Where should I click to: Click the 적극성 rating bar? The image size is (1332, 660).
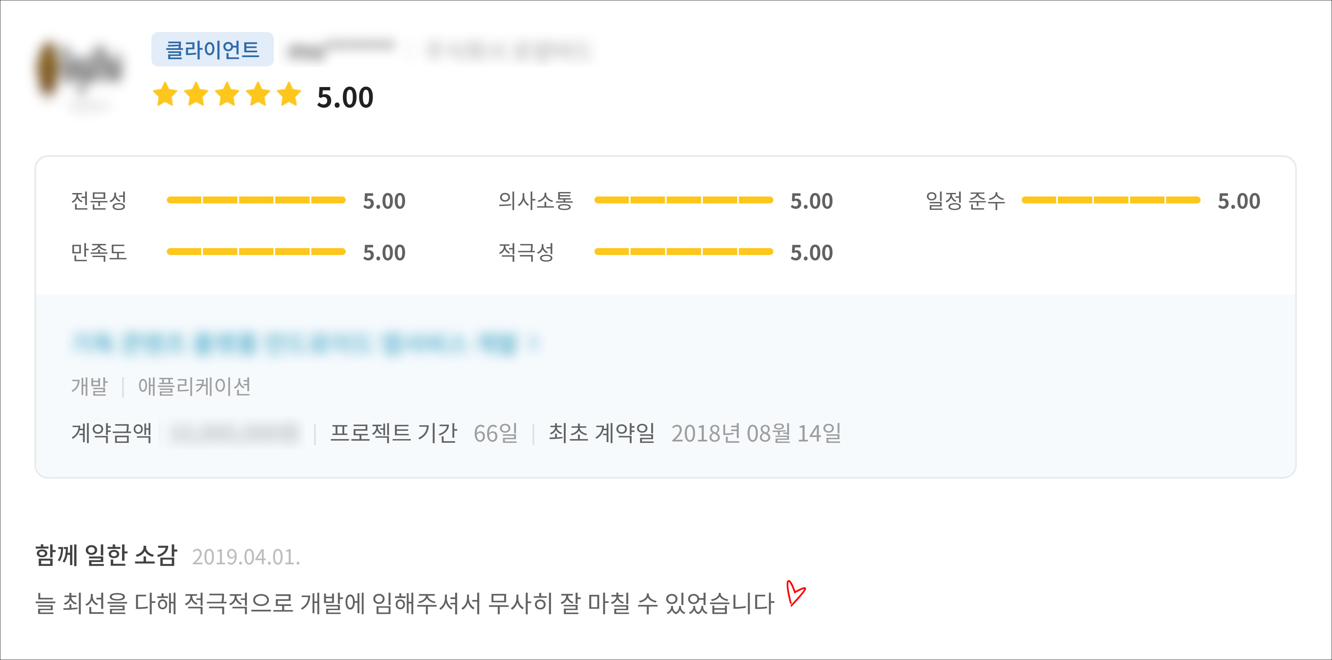coord(683,252)
